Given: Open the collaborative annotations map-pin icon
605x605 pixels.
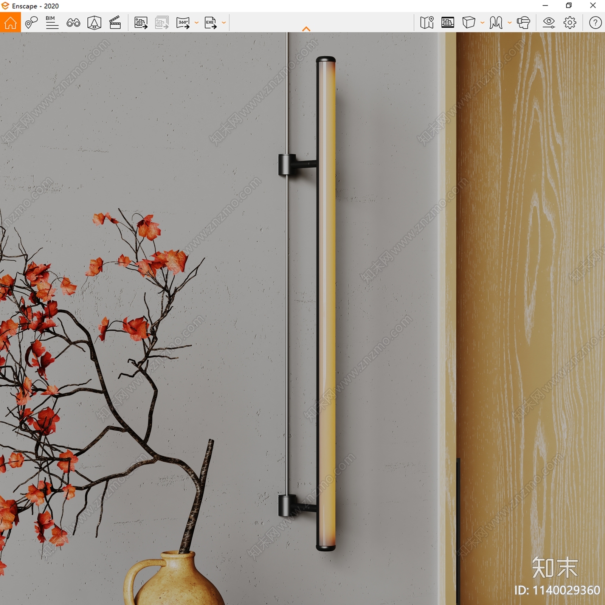Looking at the screenshot, I should (x=31, y=22).
